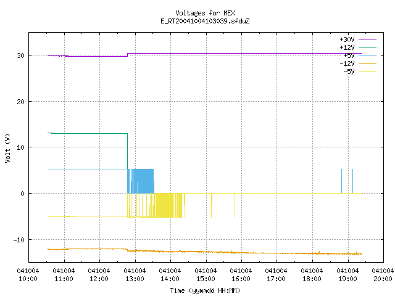Viewport: 395px width, 296px height.
Task: Click the x-axis label 041004 20:00
Action: point(383,275)
